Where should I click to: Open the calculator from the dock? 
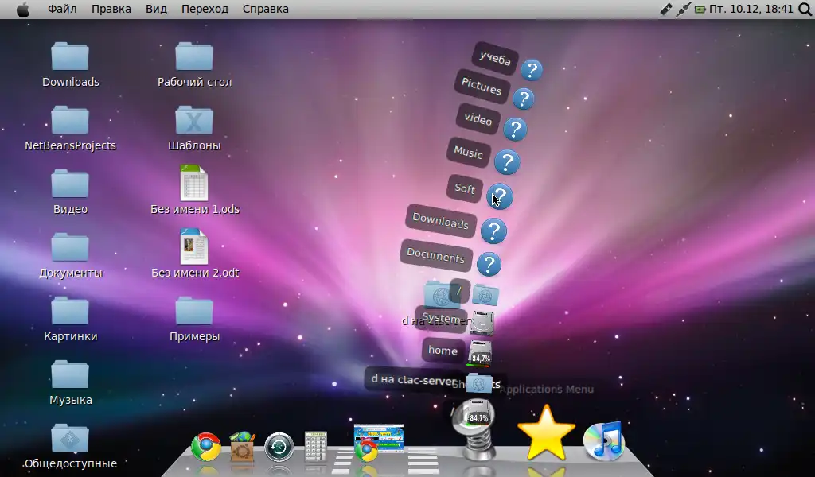point(316,447)
